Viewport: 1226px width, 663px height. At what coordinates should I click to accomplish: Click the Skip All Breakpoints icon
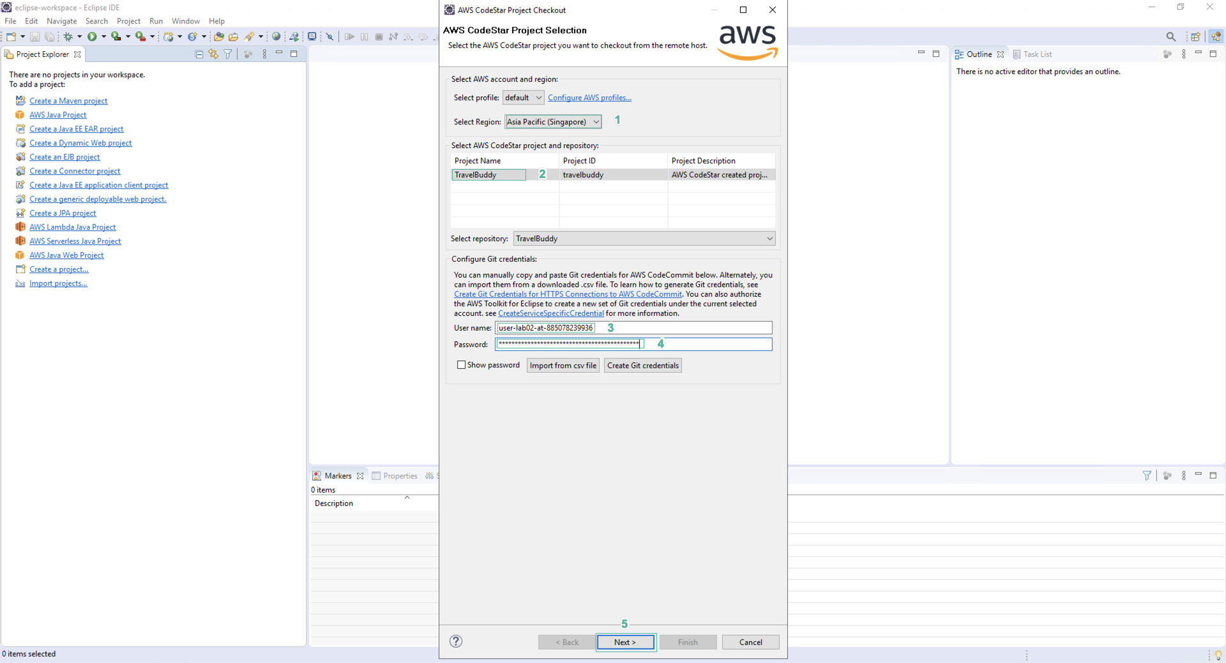330,36
